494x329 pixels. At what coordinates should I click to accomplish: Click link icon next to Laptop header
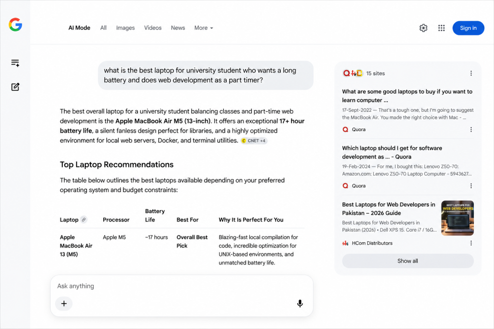tap(84, 220)
